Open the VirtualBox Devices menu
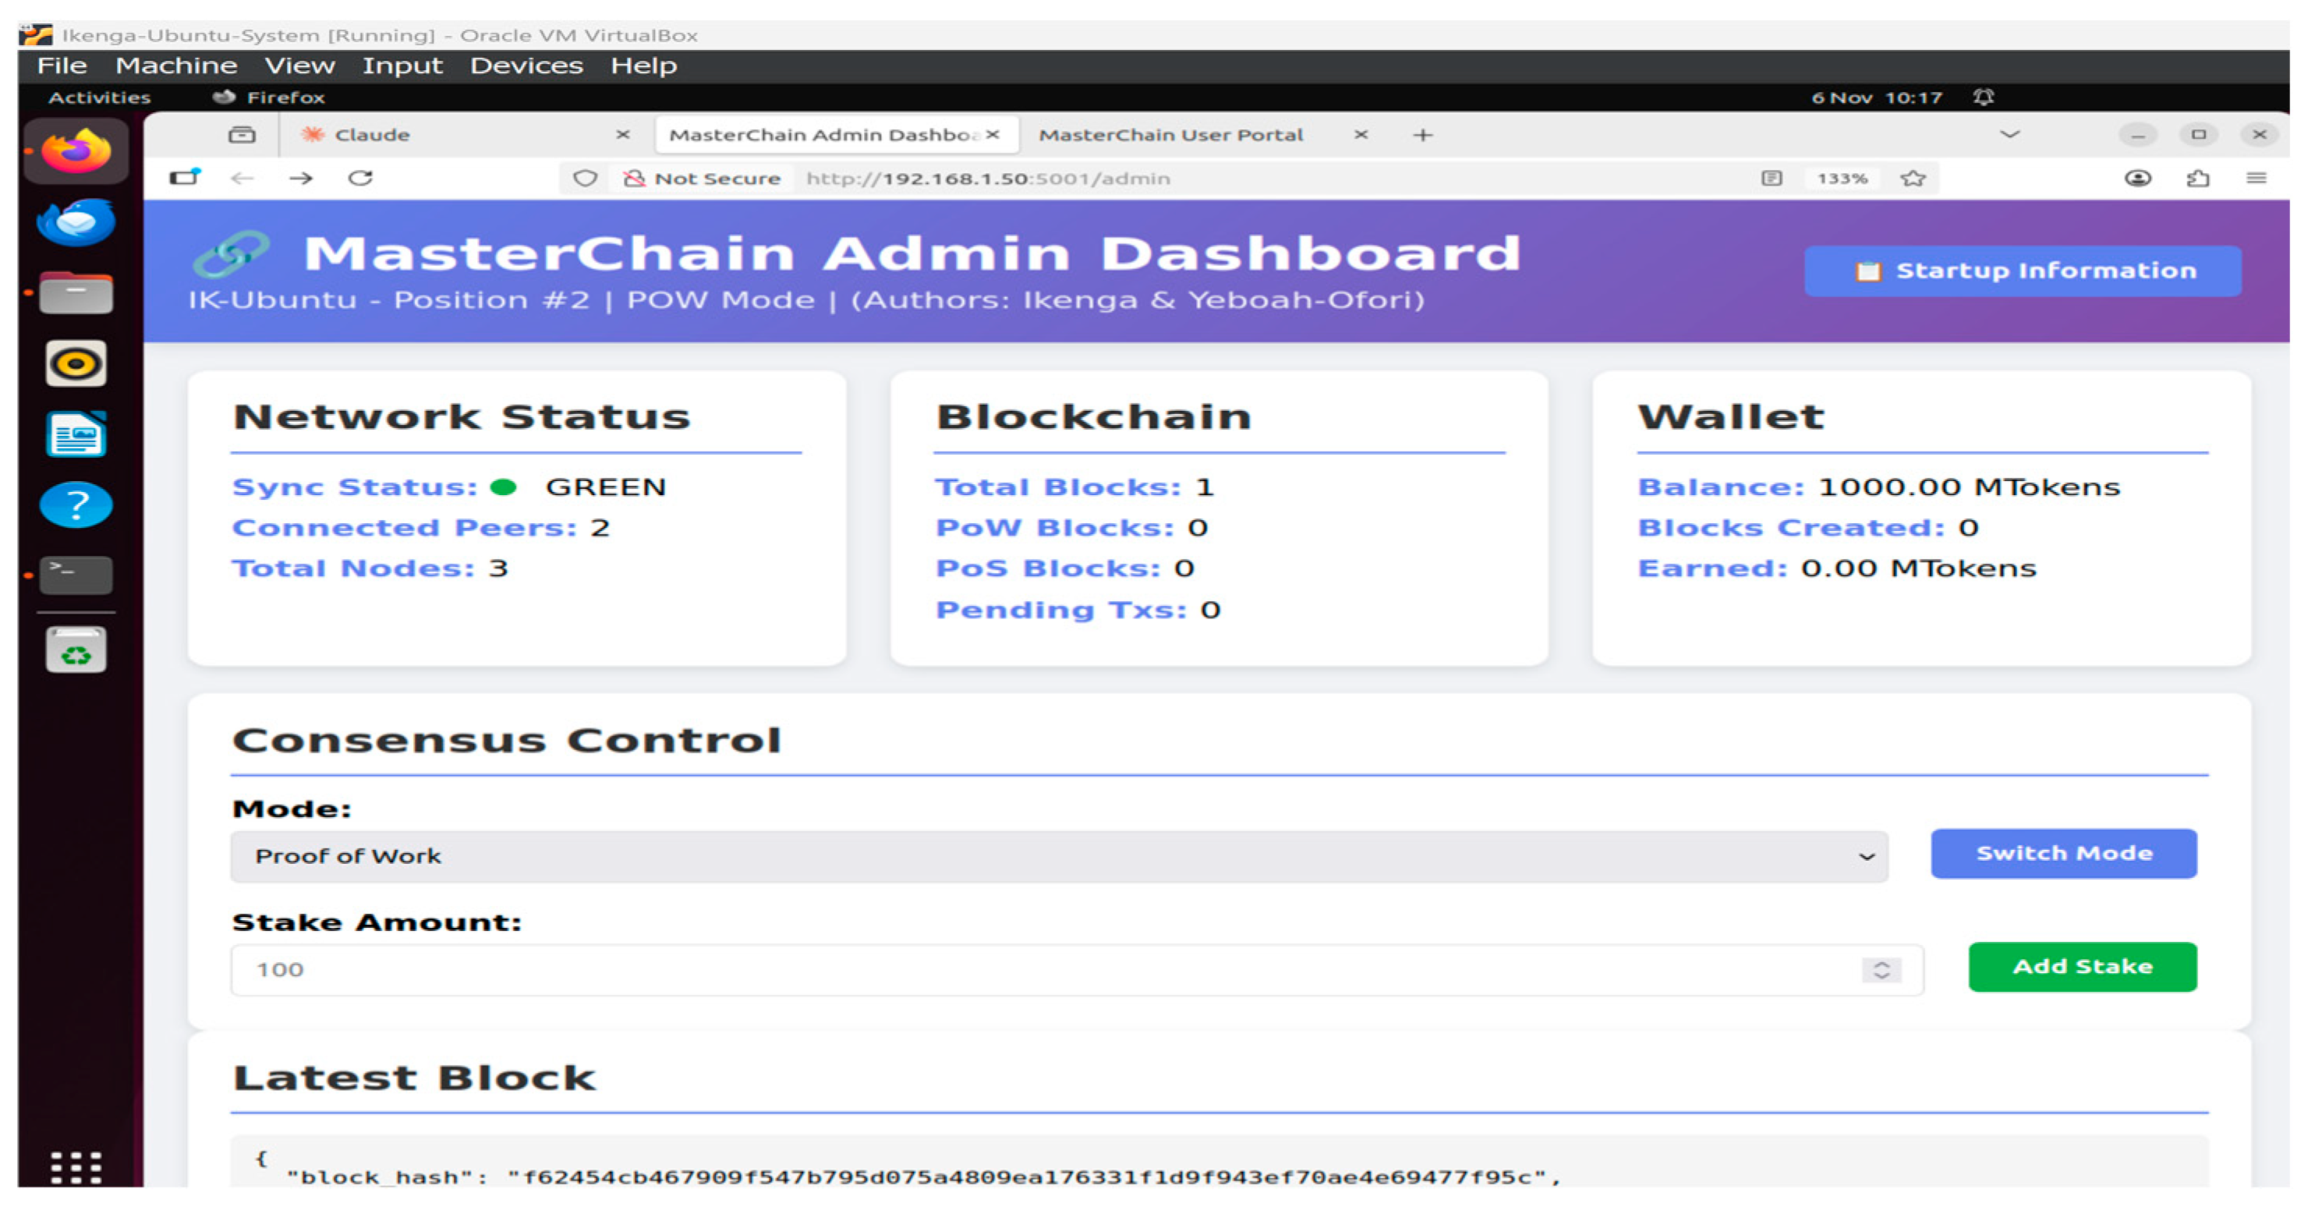The width and height of the screenshot is (2308, 1214). pyautogui.click(x=527, y=66)
